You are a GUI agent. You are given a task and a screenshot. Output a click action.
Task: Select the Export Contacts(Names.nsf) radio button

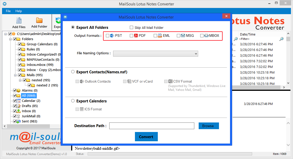tap(73, 72)
